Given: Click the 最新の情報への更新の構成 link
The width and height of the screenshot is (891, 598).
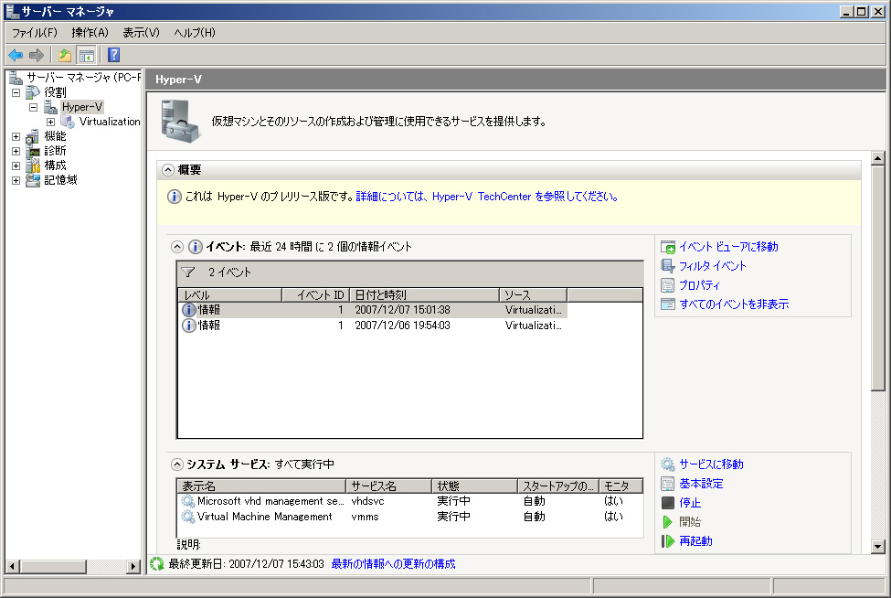Looking at the screenshot, I should point(393,564).
